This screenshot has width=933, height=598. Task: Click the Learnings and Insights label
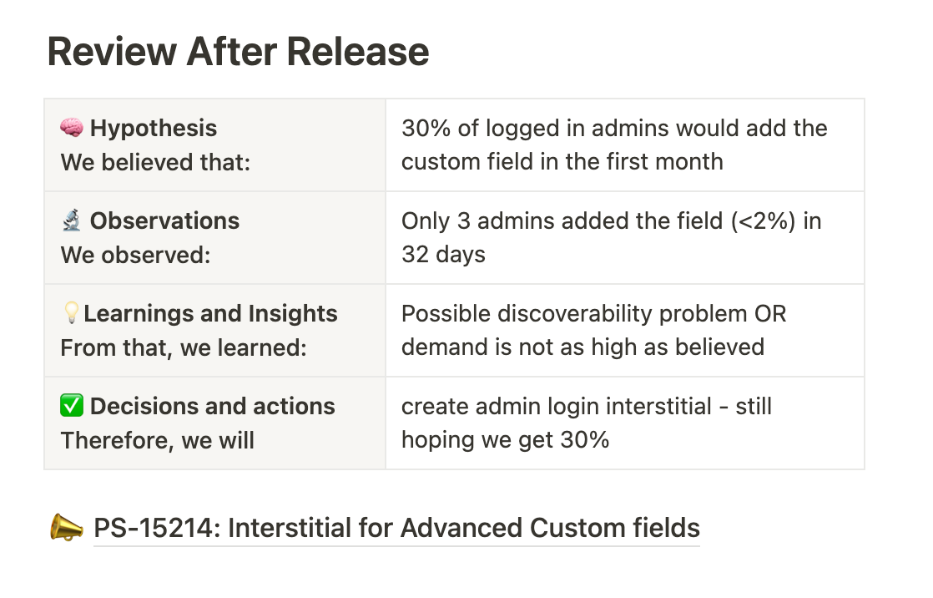210,313
